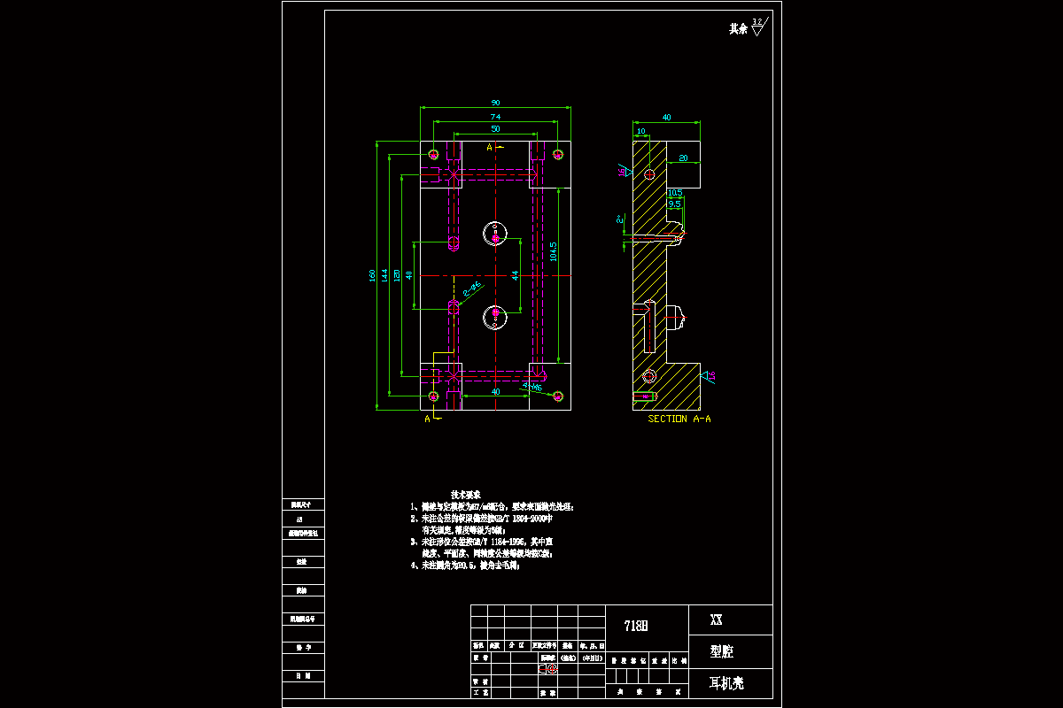Screen dimensions: 1063x708
Task: Pick the 144 vertical dimension
Action: 384,275
